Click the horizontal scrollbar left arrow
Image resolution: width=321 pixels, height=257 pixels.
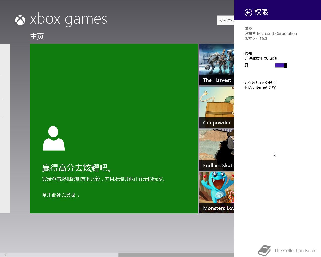click(5, 255)
